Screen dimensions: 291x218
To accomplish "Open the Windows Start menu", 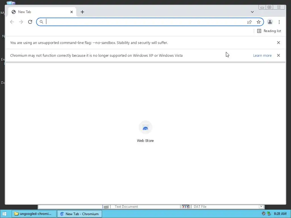I will click(x=5, y=214).
